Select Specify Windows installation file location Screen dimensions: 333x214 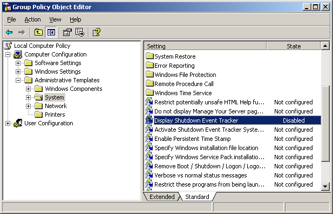[x=233, y=148]
